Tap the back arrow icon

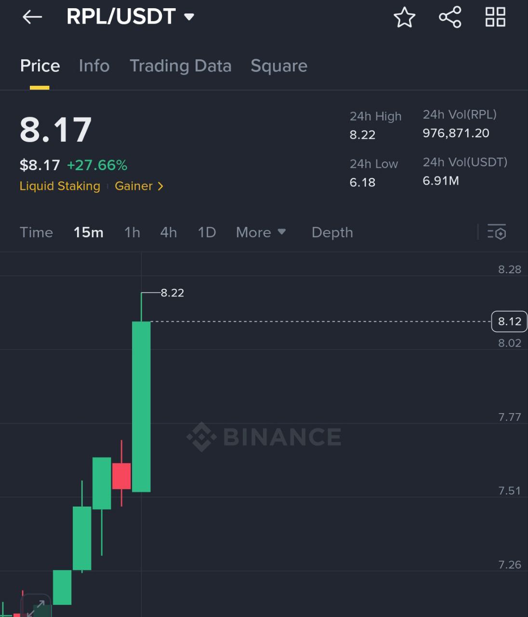32,17
